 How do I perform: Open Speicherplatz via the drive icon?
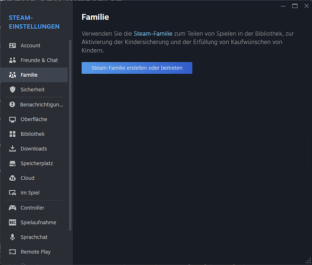coord(12,163)
